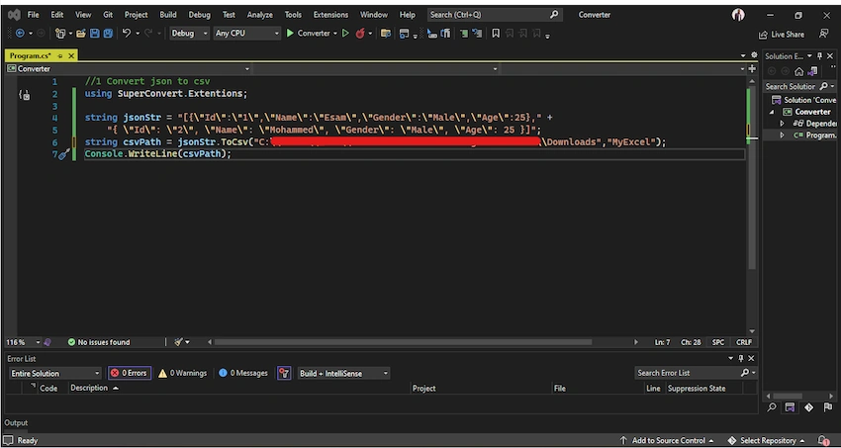Click the Undo arrow icon

[x=126, y=34]
